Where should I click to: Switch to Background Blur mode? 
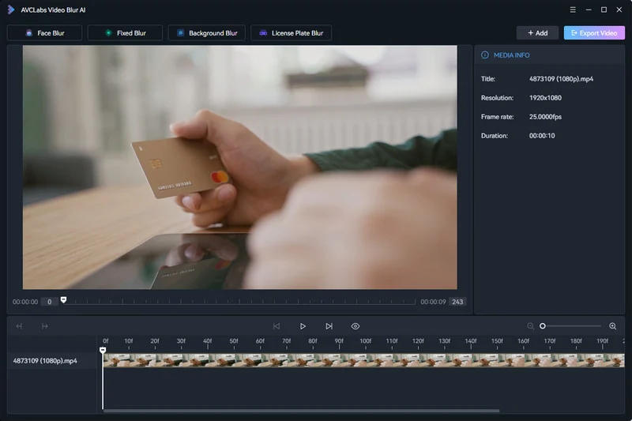point(207,33)
